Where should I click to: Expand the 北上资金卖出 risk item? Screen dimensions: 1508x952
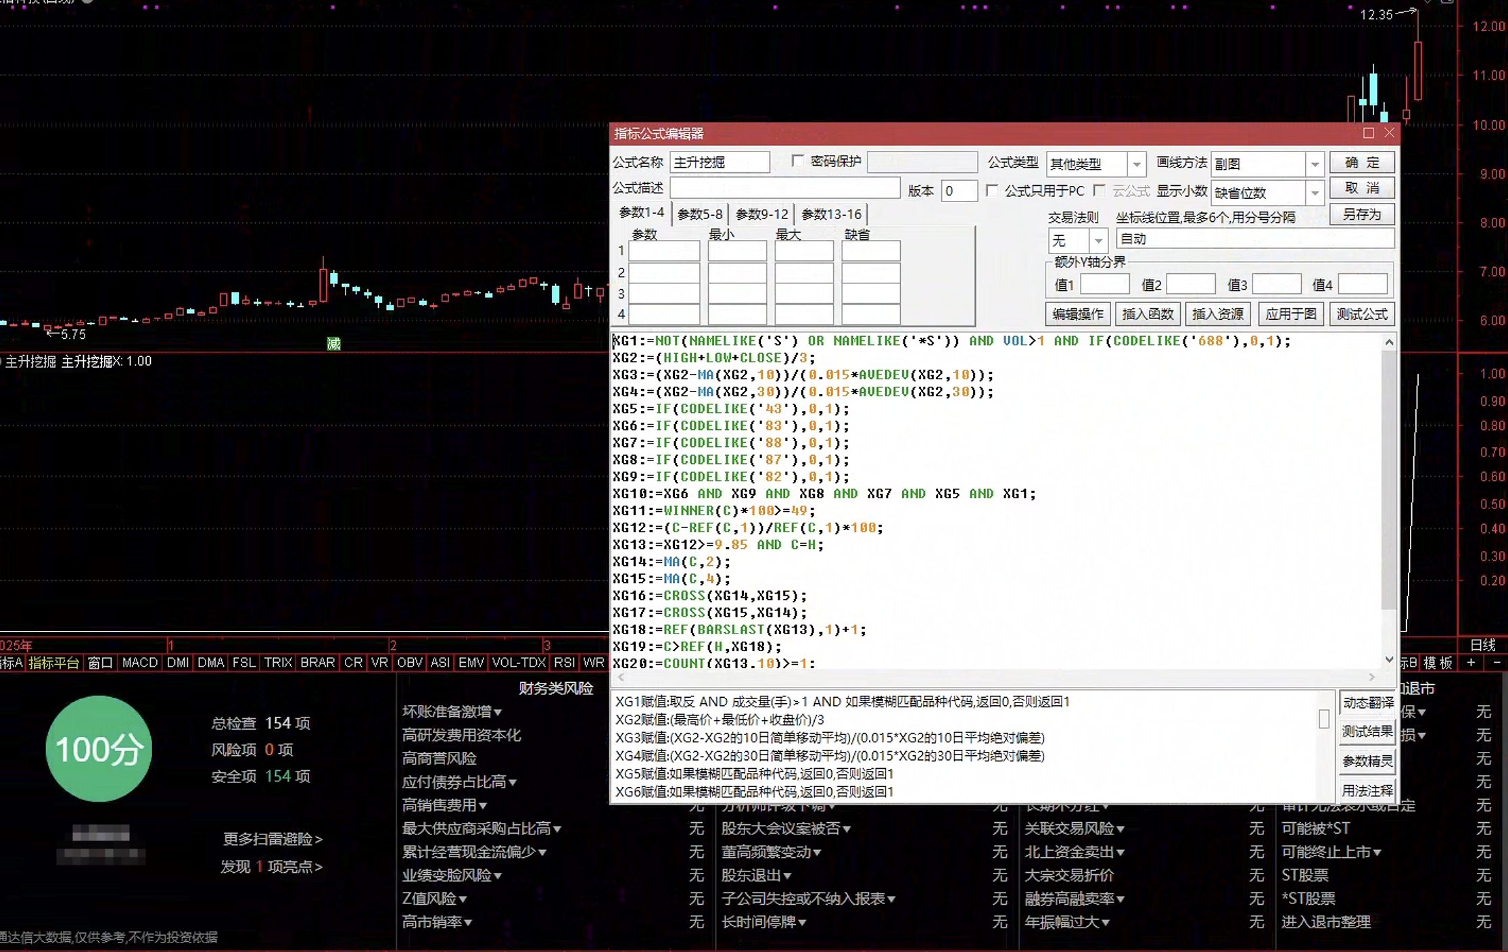1120,853
